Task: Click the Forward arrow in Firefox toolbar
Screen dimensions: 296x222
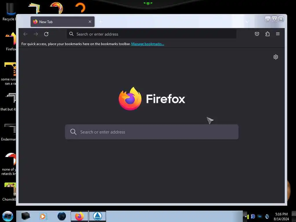Action: (x=36, y=34)
